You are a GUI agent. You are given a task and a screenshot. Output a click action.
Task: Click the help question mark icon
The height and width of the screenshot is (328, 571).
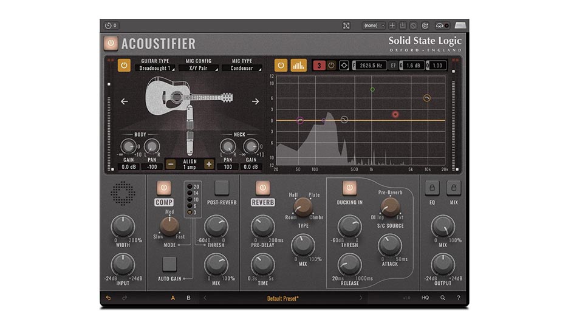[x=458, y=298]
